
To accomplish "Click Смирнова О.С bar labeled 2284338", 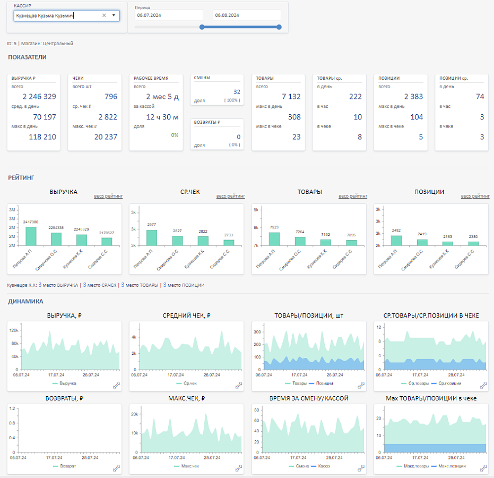I will point(56,239).
